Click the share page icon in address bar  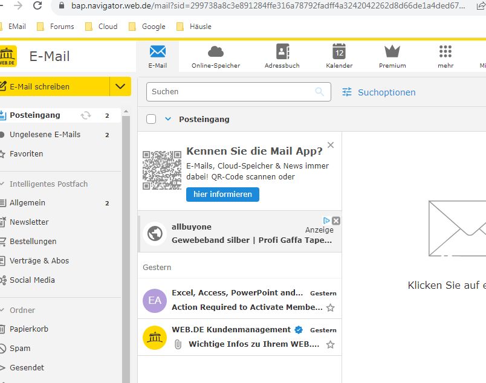click(x=481, y=5)
